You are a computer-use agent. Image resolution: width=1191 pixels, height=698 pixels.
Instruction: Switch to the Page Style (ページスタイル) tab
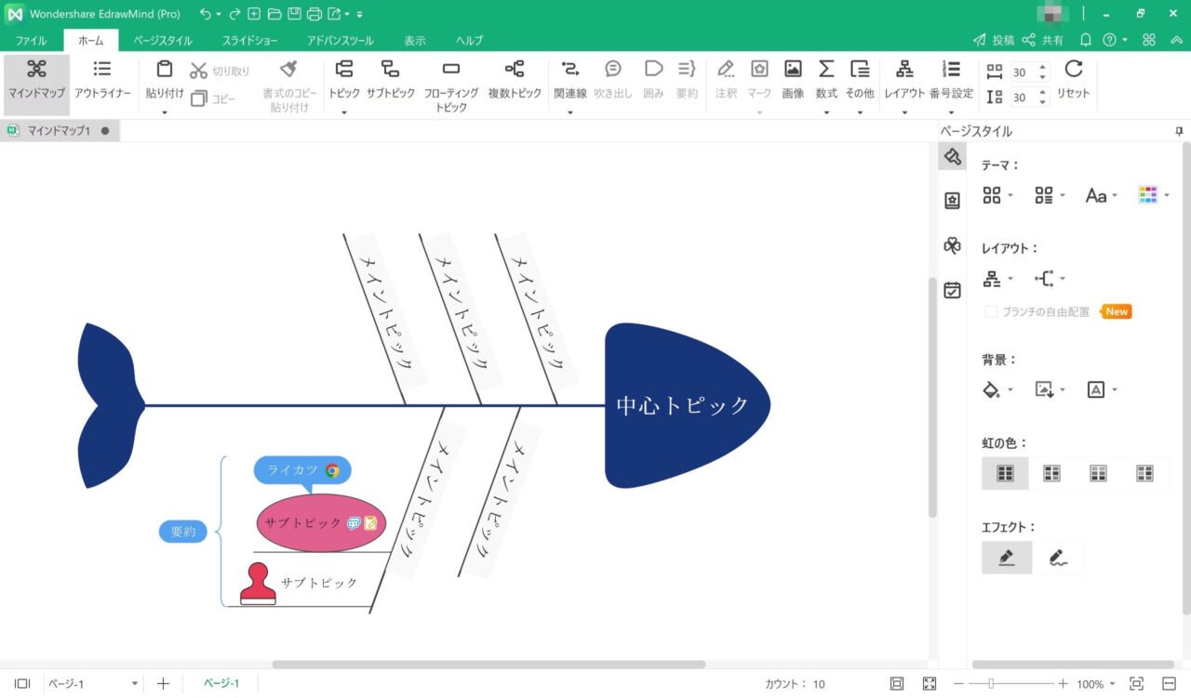pos(163,41)
